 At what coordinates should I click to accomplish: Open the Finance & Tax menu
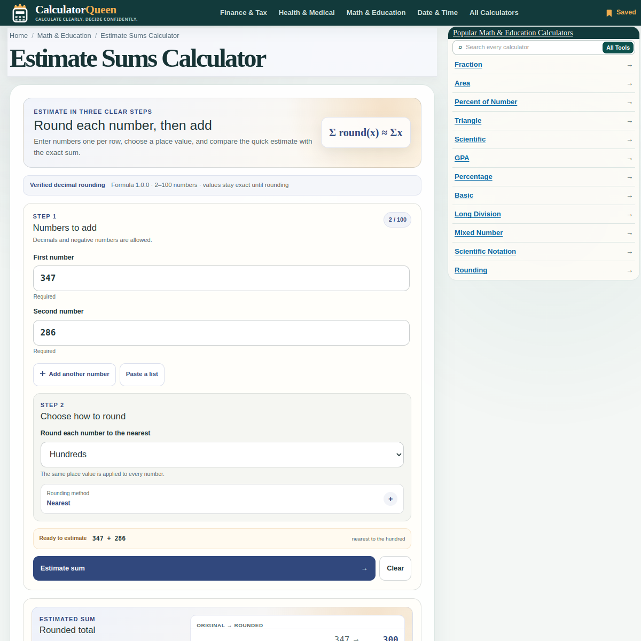(x=244, y=13)
